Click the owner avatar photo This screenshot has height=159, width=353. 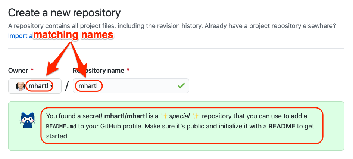(20, 86)
